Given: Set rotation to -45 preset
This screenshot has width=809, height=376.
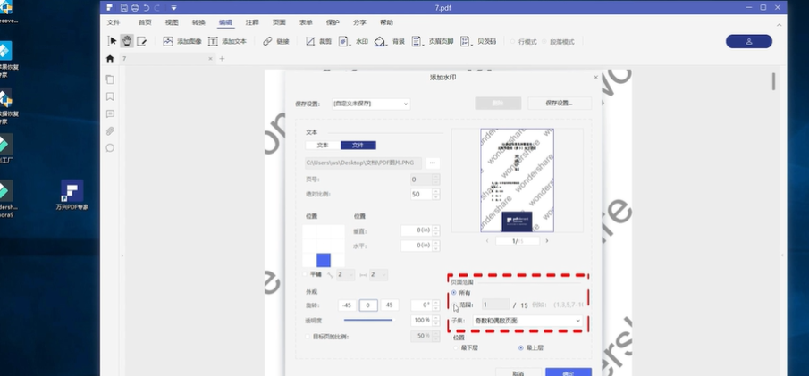Looking at the screenshot, I should tap(347, 305).
